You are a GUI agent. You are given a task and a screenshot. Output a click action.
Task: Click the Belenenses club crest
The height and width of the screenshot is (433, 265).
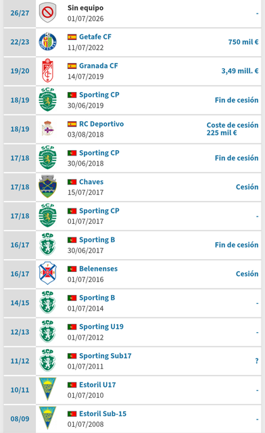pos(47,273)
